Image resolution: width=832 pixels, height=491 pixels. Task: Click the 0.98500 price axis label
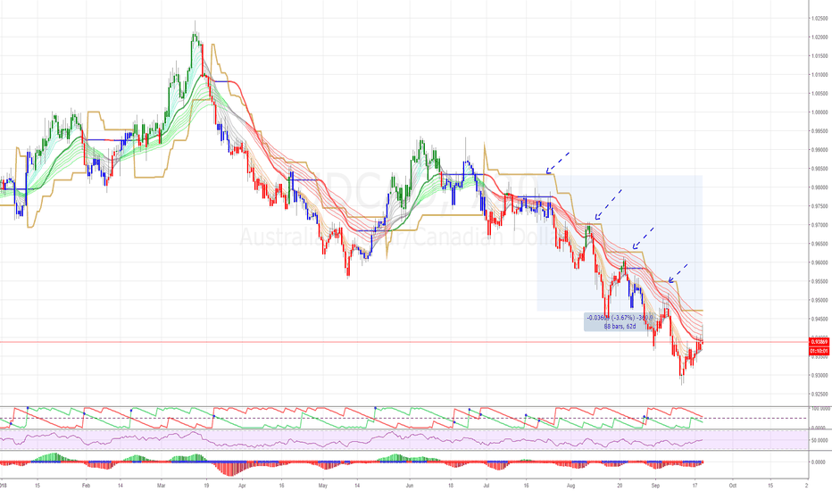coord(820,169)
